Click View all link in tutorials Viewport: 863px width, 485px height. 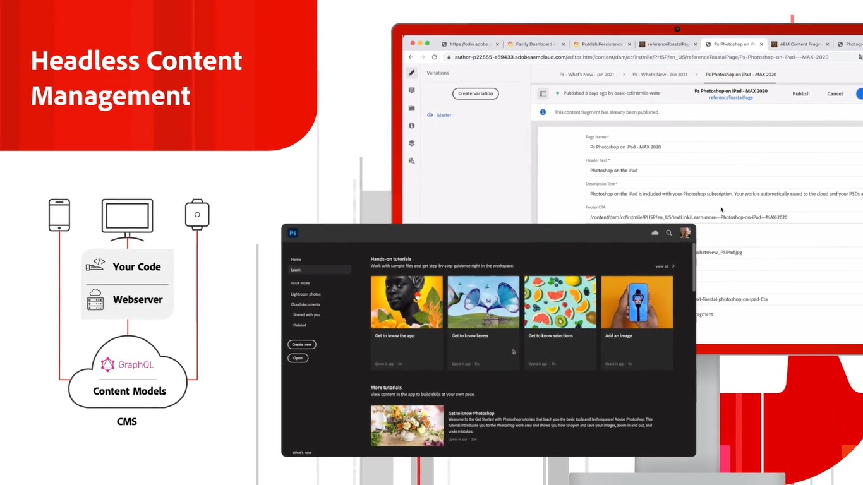(661, 266)
